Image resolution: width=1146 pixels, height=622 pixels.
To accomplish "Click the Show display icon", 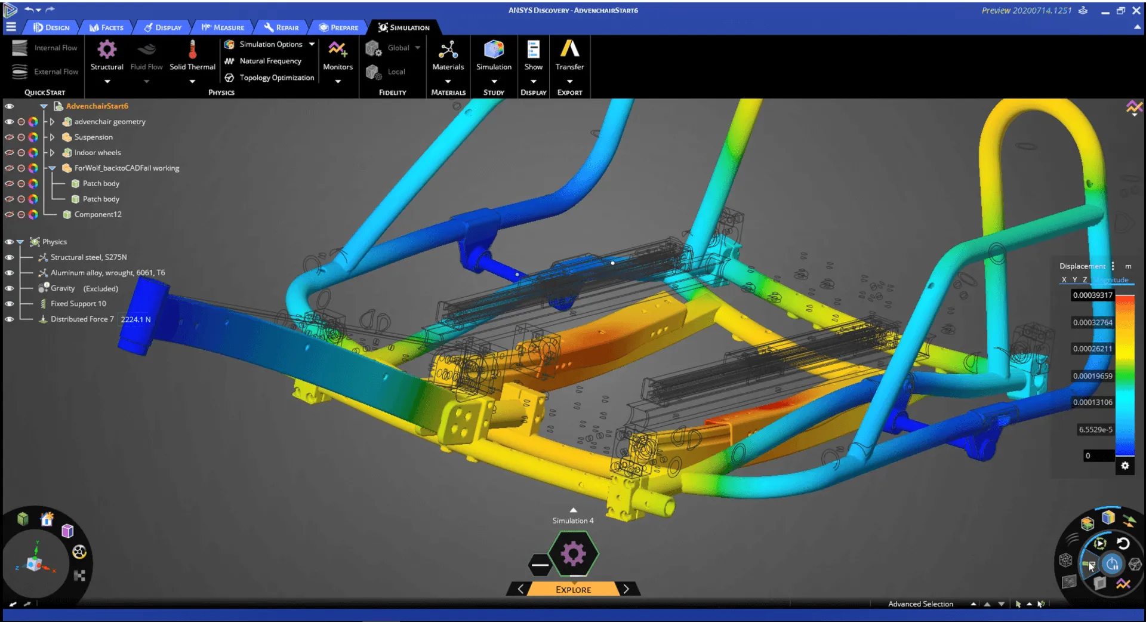I will pos(533,50).
